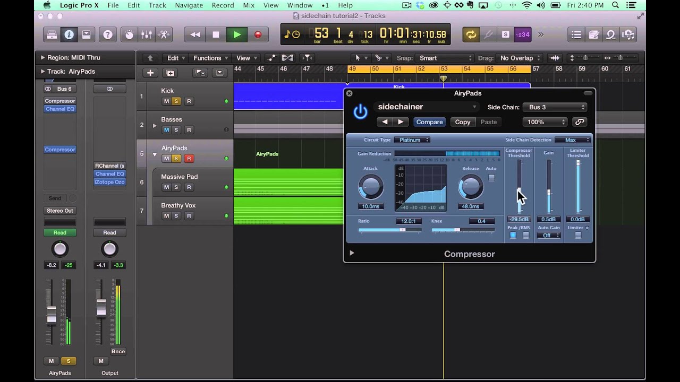The height and width of the screenshot is (382, 680).
Task: Open the Toolbar display button
Action: tap(86, 35)
